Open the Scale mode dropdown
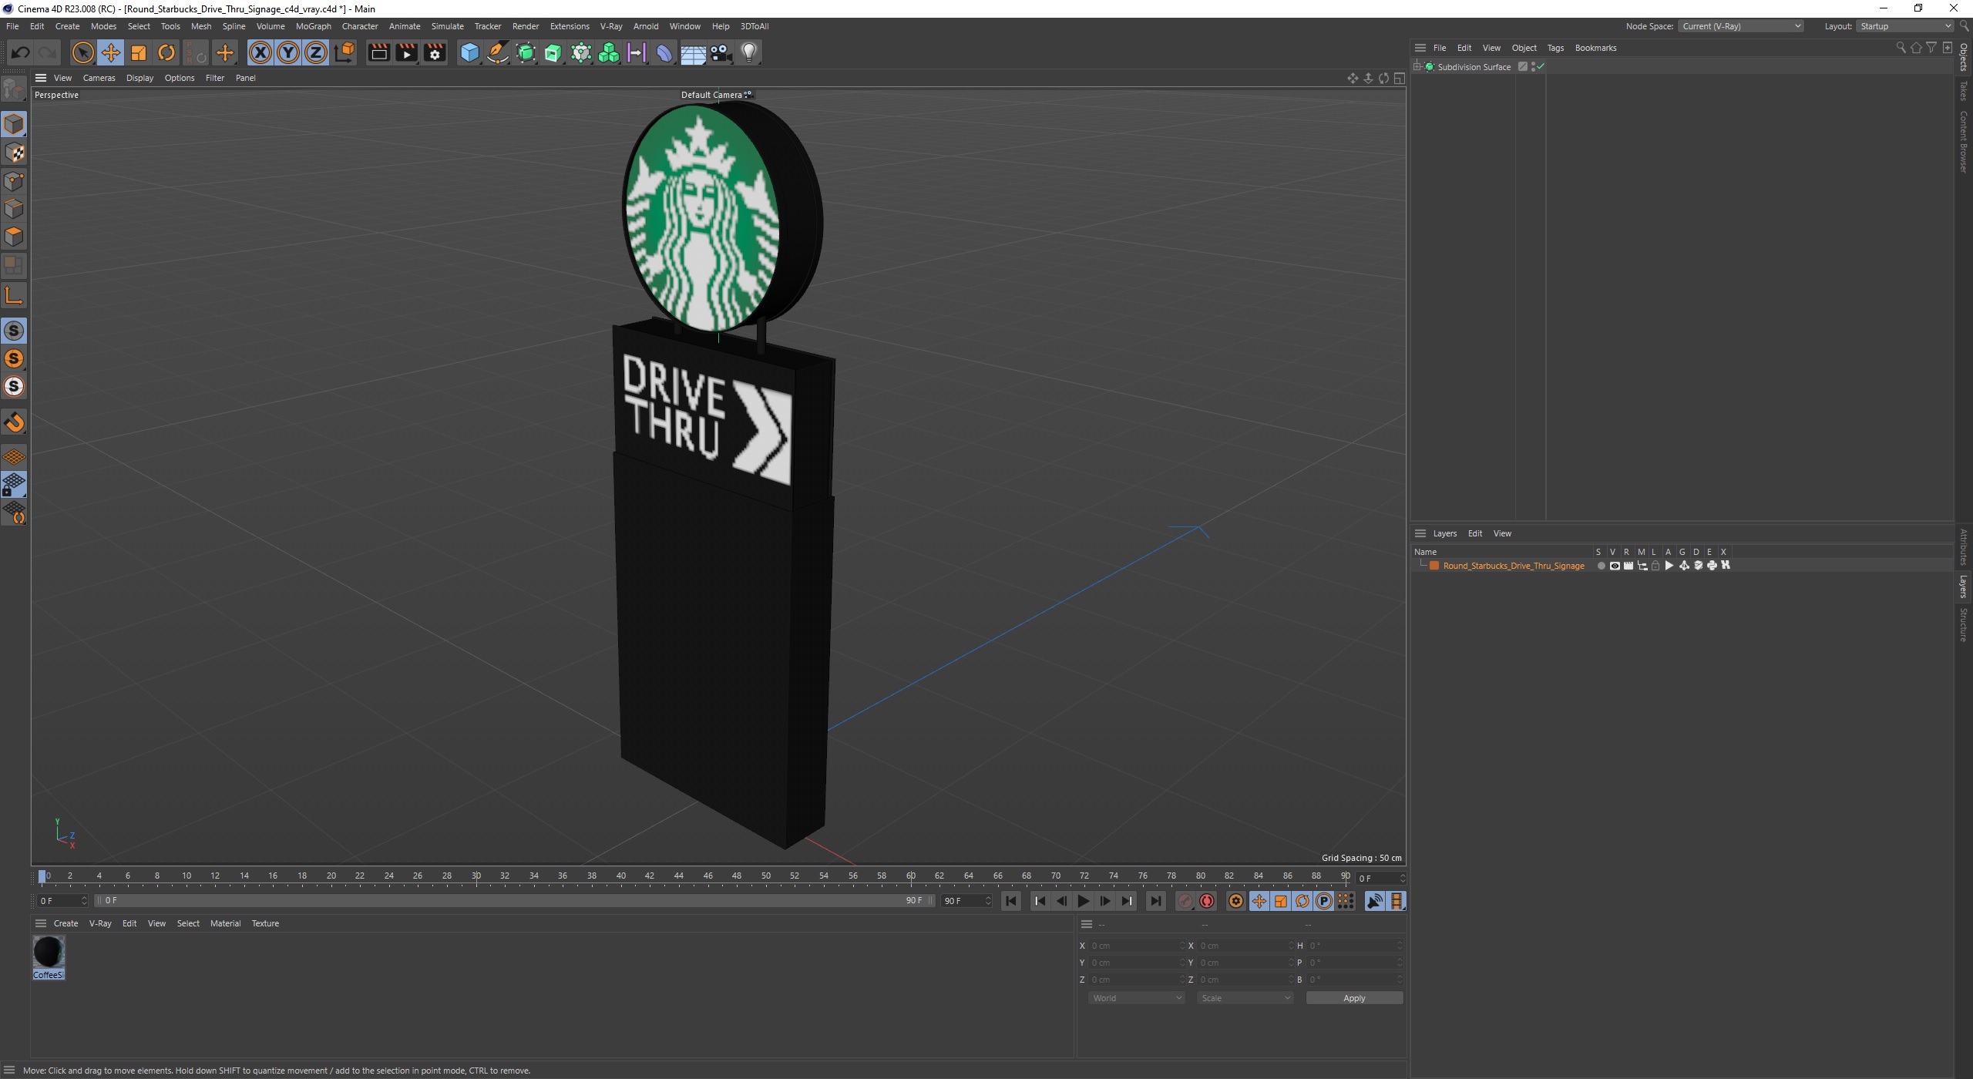1973x1079 pixels. [1245, 998]
